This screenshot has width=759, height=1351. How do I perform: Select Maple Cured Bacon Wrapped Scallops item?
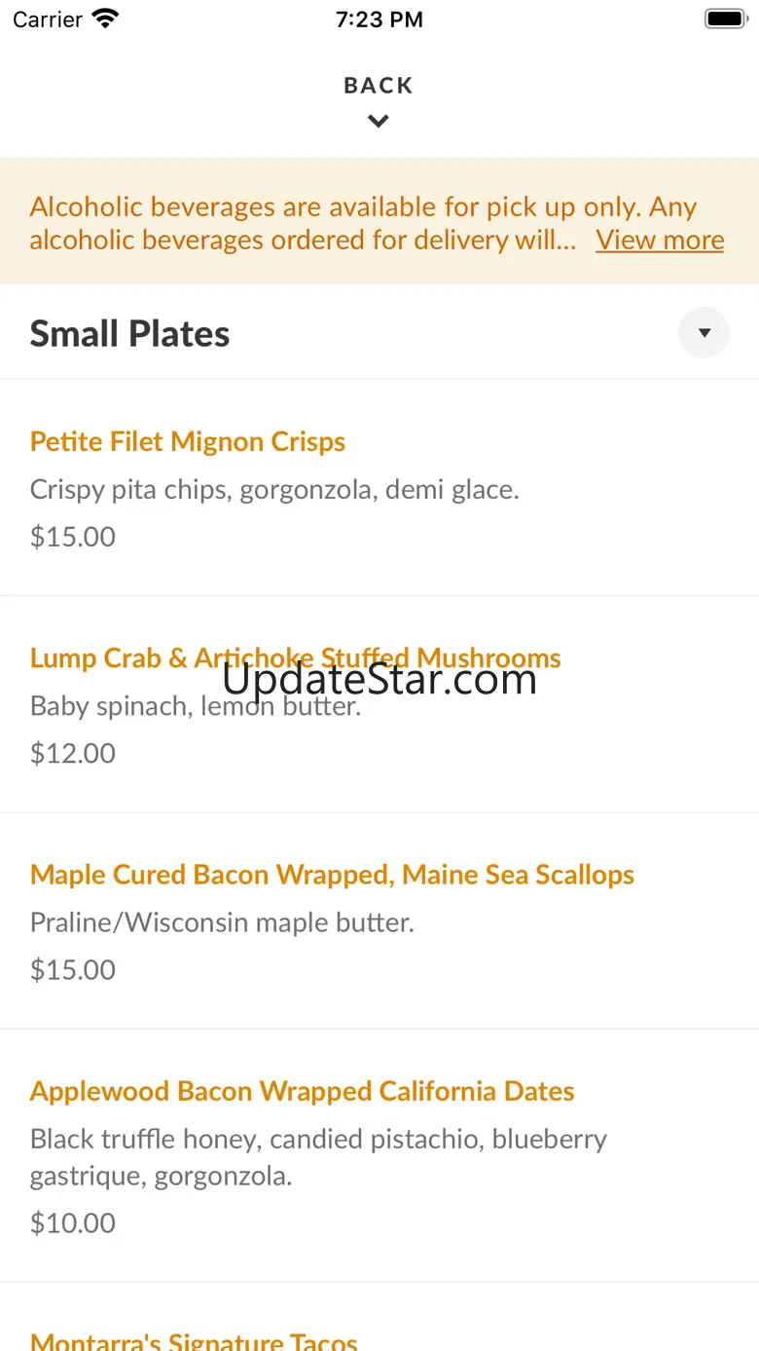click(x=332, y=875)
